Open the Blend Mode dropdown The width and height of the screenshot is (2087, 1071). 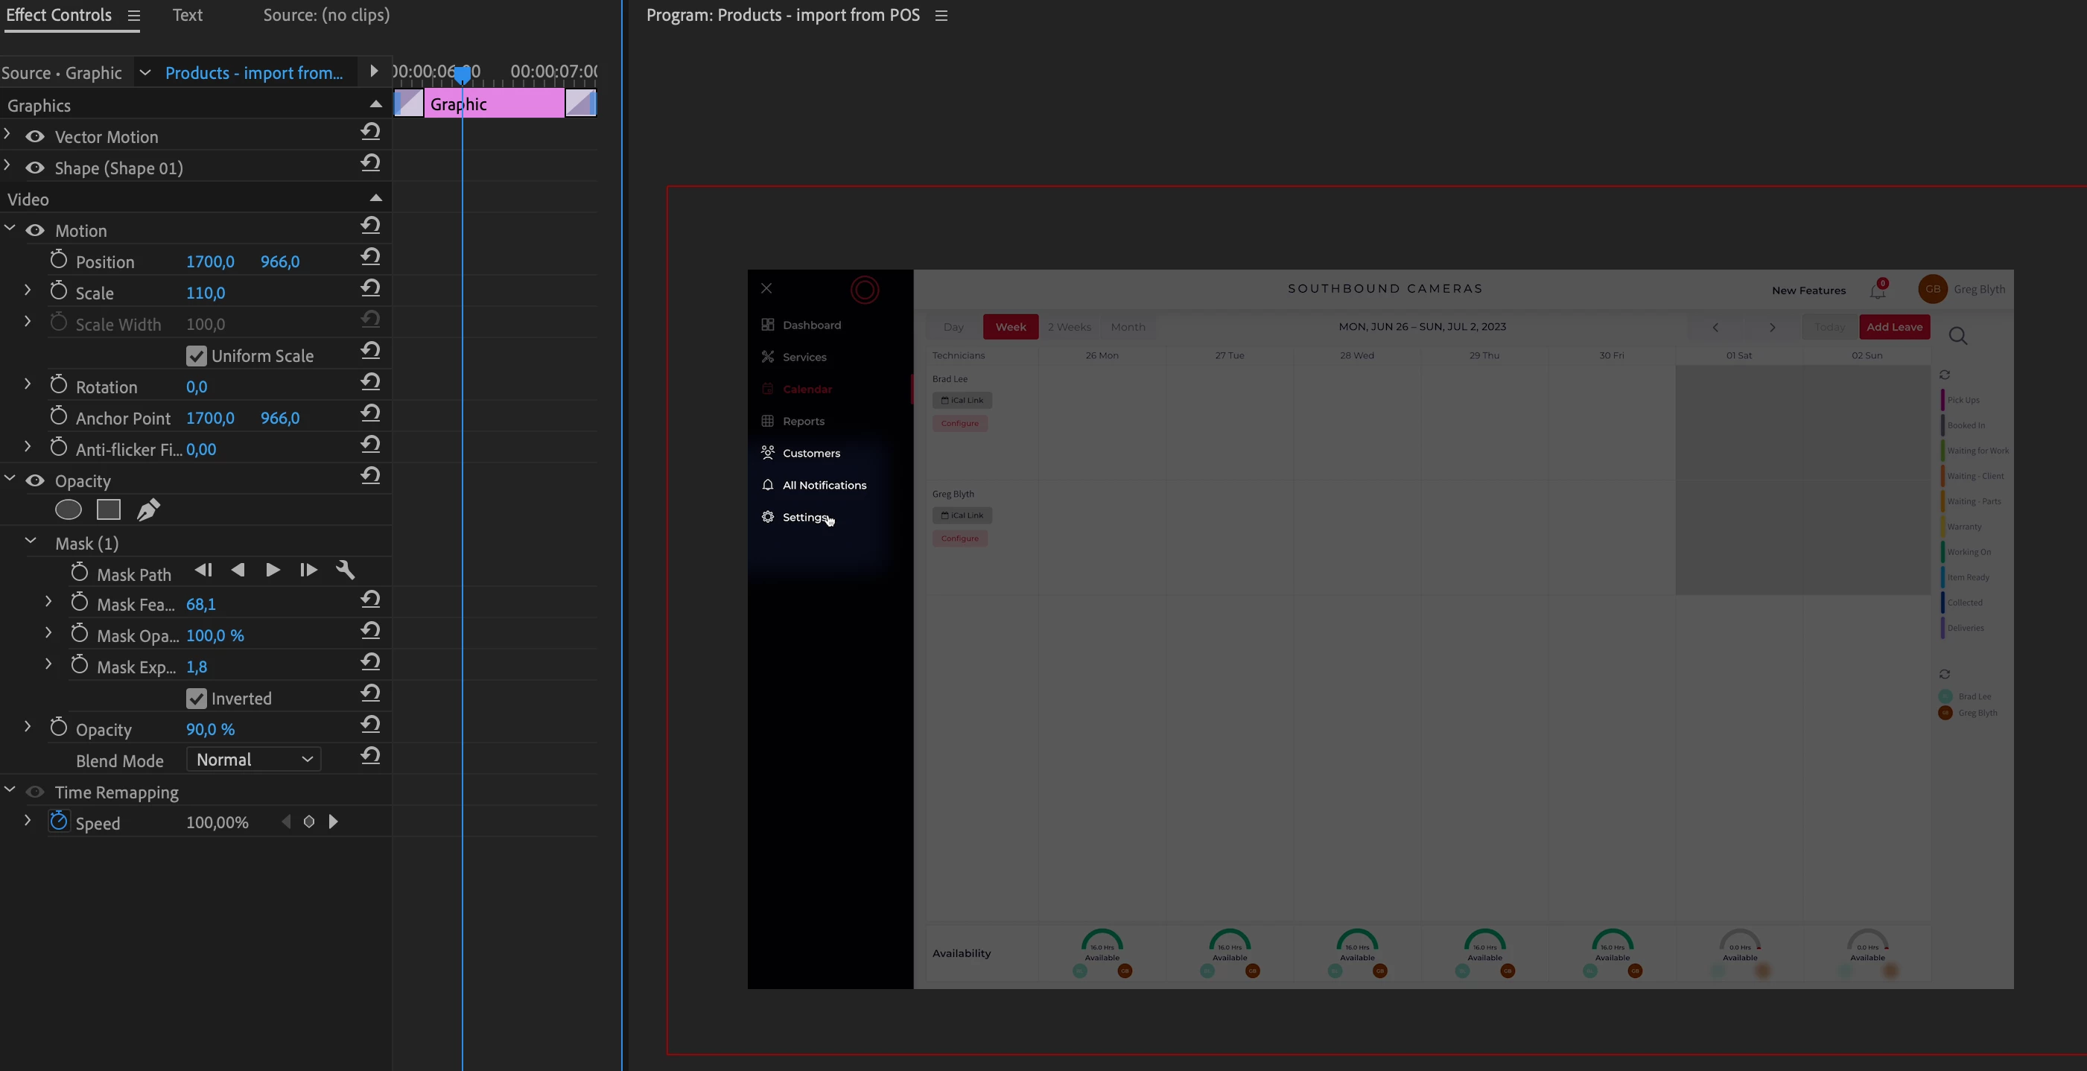(253, 760)
